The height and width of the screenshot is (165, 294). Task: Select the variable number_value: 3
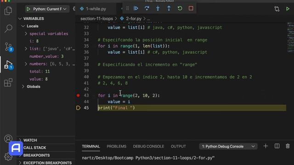(46, 56)
